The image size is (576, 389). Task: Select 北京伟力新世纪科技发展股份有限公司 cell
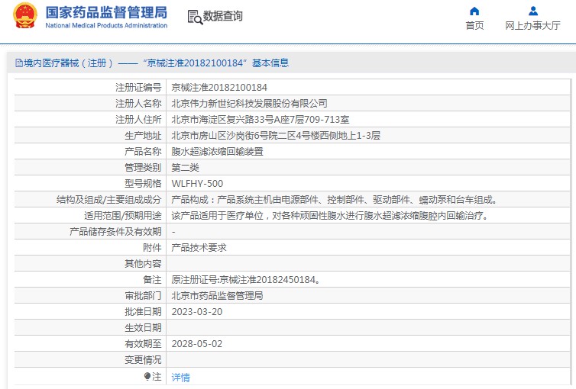250,104
